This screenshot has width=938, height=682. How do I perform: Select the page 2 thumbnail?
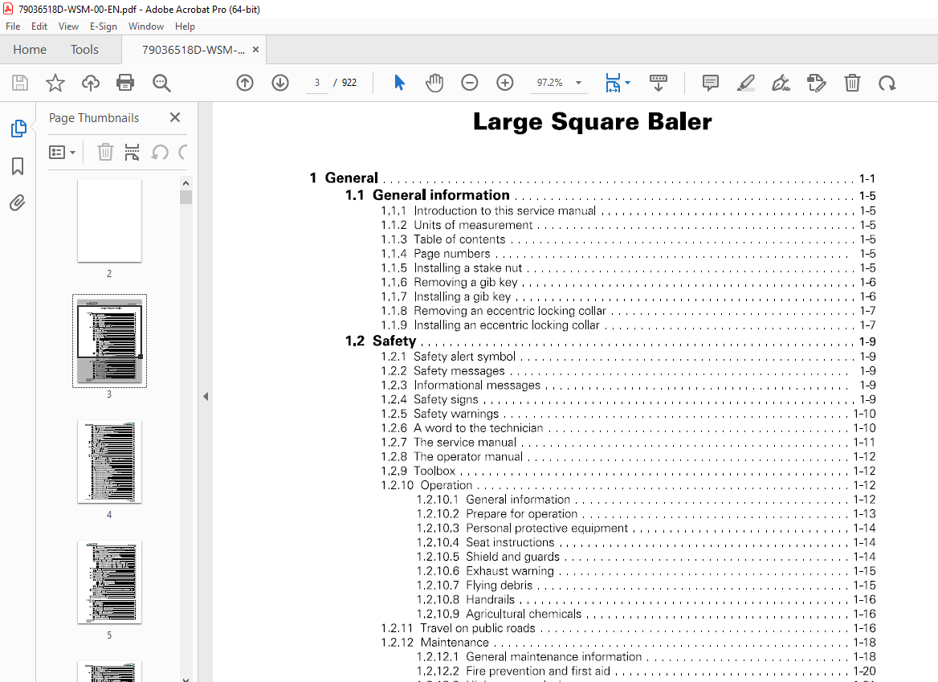pyautogui.click(x=109, y=221)
